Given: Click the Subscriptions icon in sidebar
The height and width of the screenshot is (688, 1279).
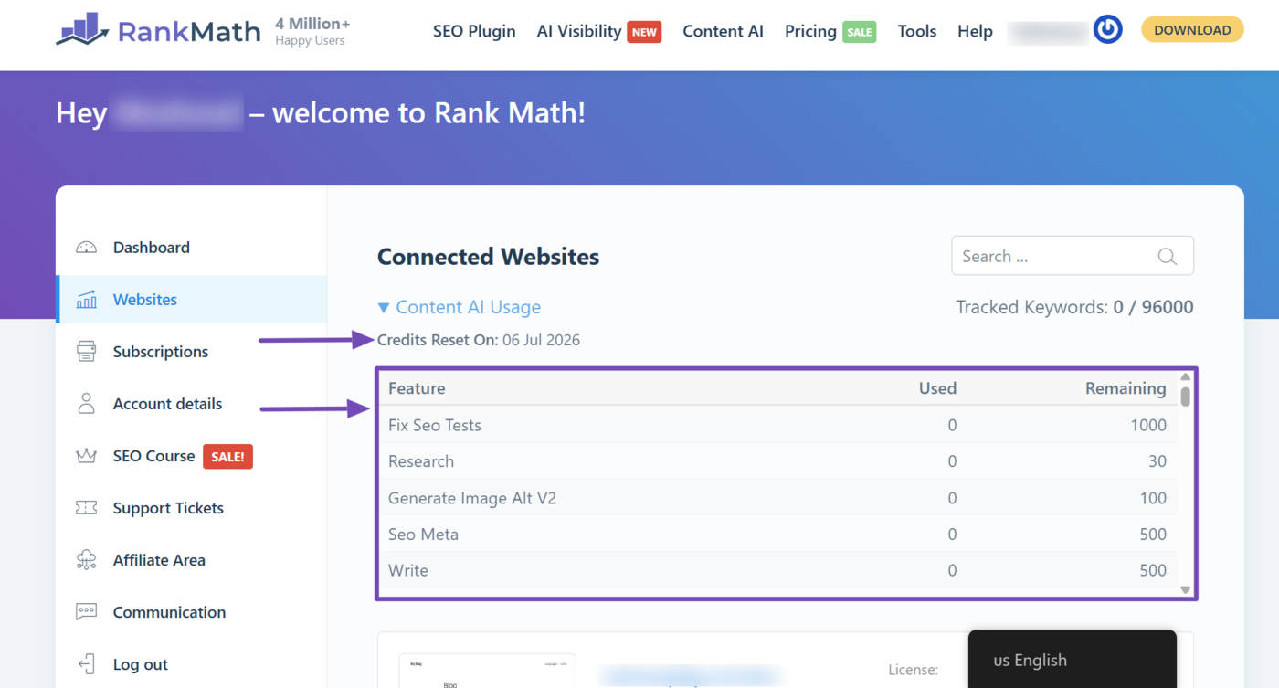Looking at the screenshot, I should (87, 352).
